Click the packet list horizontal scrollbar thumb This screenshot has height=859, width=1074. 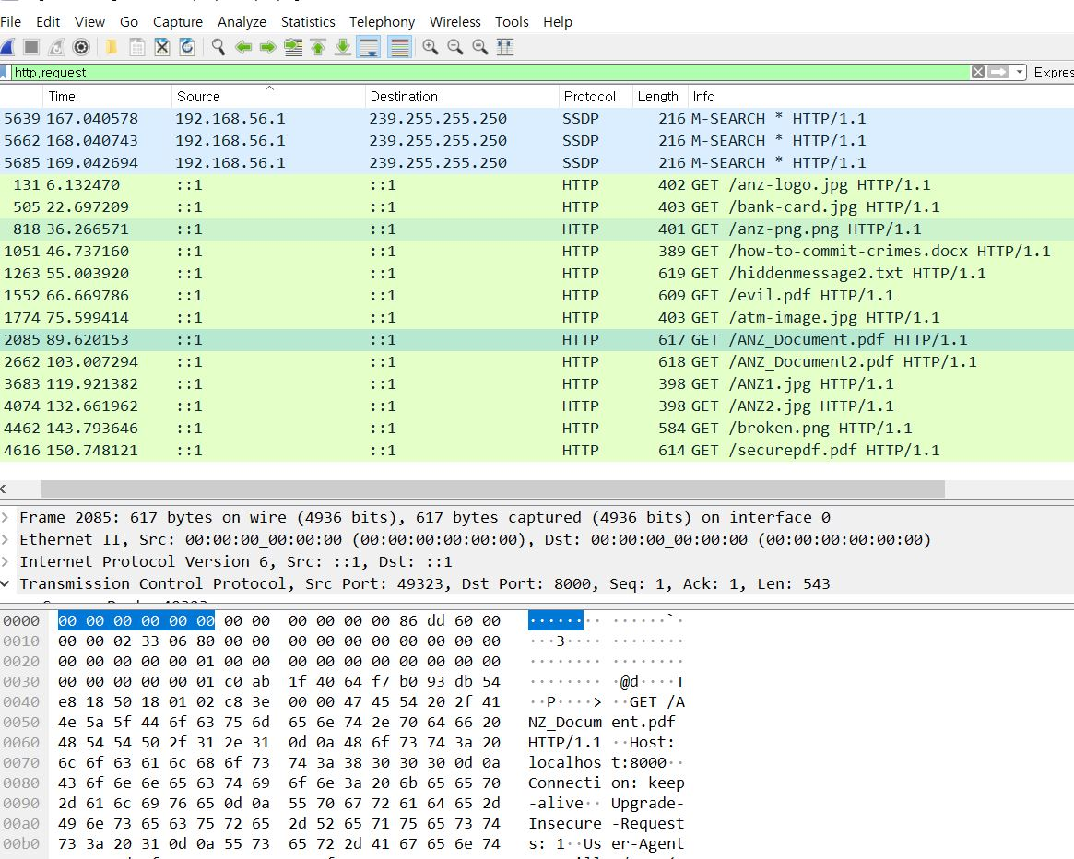pyautogui.click(x=492, y=488)
